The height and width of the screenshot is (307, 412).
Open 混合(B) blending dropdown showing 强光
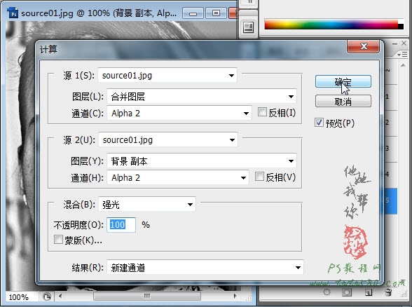tap(147, 204)
